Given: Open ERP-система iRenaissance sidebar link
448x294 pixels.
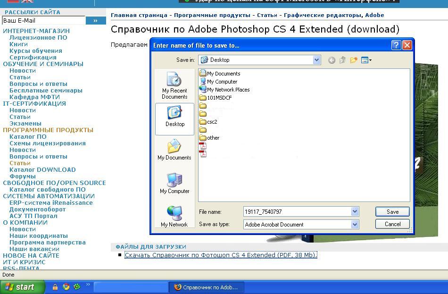Looking at the screenshot, I should (51, 202).
